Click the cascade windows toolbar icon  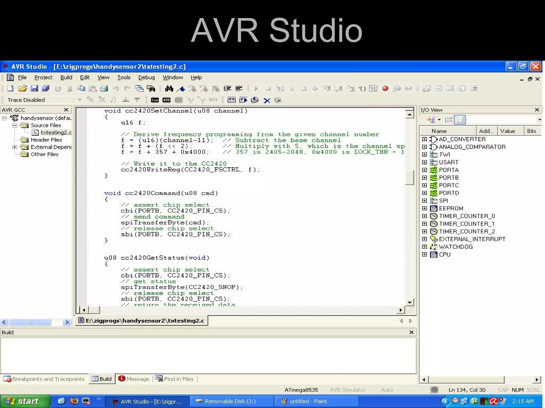[x=139, y=88]
